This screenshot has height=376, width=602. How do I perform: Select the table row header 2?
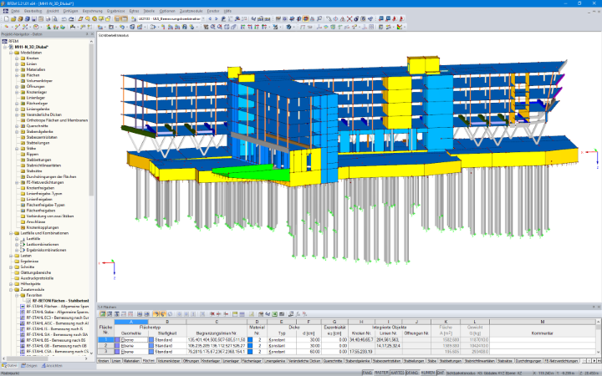[105, 346]
